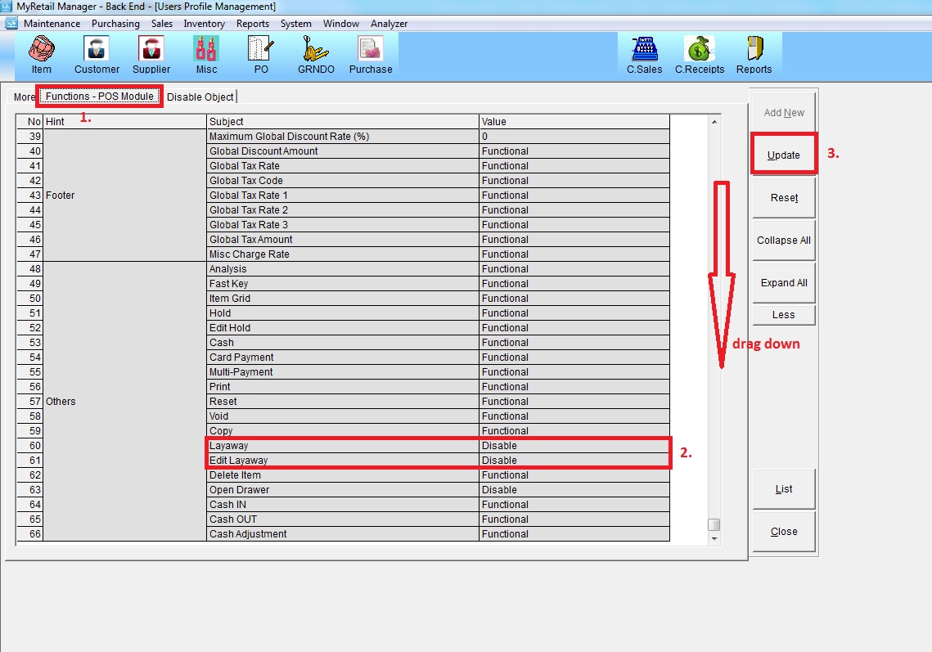
Task: Open C.Receipts money bag icon
Action: coord(700,55)
